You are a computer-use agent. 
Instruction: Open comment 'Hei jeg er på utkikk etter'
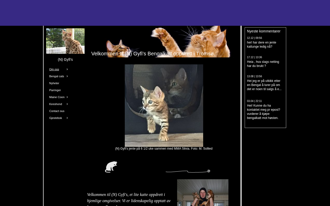pyautogui.click(x=264, y=85)
